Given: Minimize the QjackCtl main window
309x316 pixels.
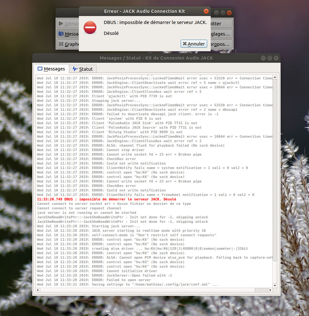Looking at the screenshot, I should [216, 13].
